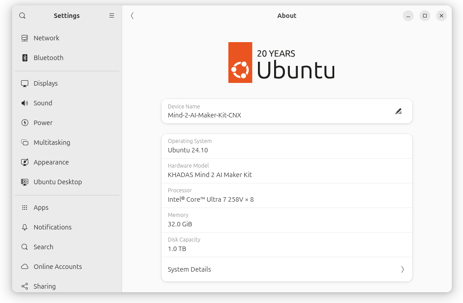463x303 pixels.
Task: Open Bluetooth settings panel
Action: (x=67, y=58)
